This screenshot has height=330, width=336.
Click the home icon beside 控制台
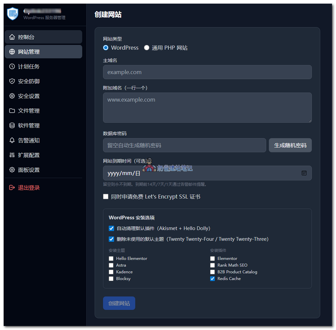pyautogui.click(x=12, y=37)
